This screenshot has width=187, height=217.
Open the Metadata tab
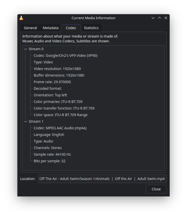pyautogui.click(x=51, y=28)
